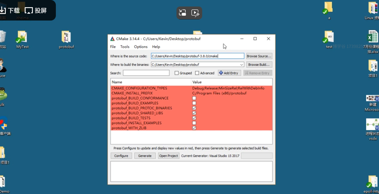Uncheck protobuf_WITH_ZLIB option
This screenshot has height=194, width=379.
coord(194,128)
